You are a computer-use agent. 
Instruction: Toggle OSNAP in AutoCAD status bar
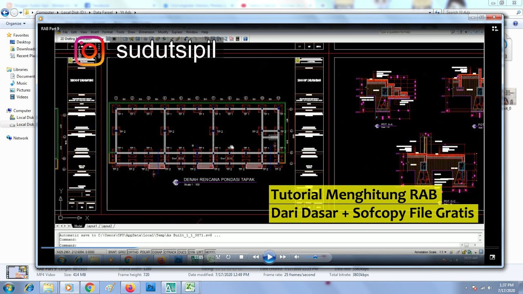point(157,252)
